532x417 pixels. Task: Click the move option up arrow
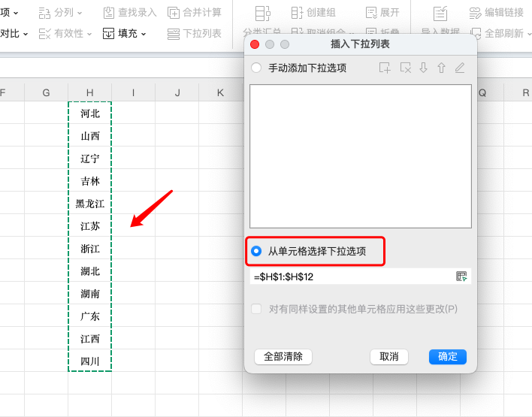441,68
